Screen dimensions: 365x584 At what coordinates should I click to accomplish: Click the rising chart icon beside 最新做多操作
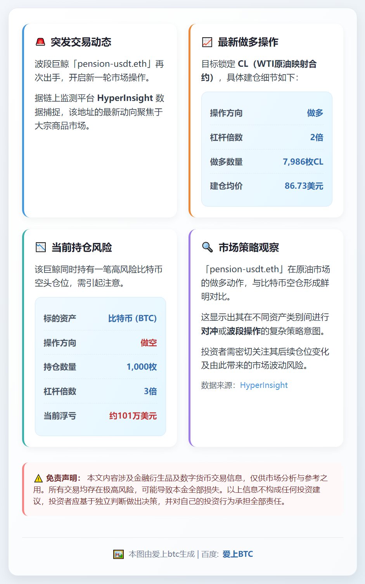(x=207, y=42)
